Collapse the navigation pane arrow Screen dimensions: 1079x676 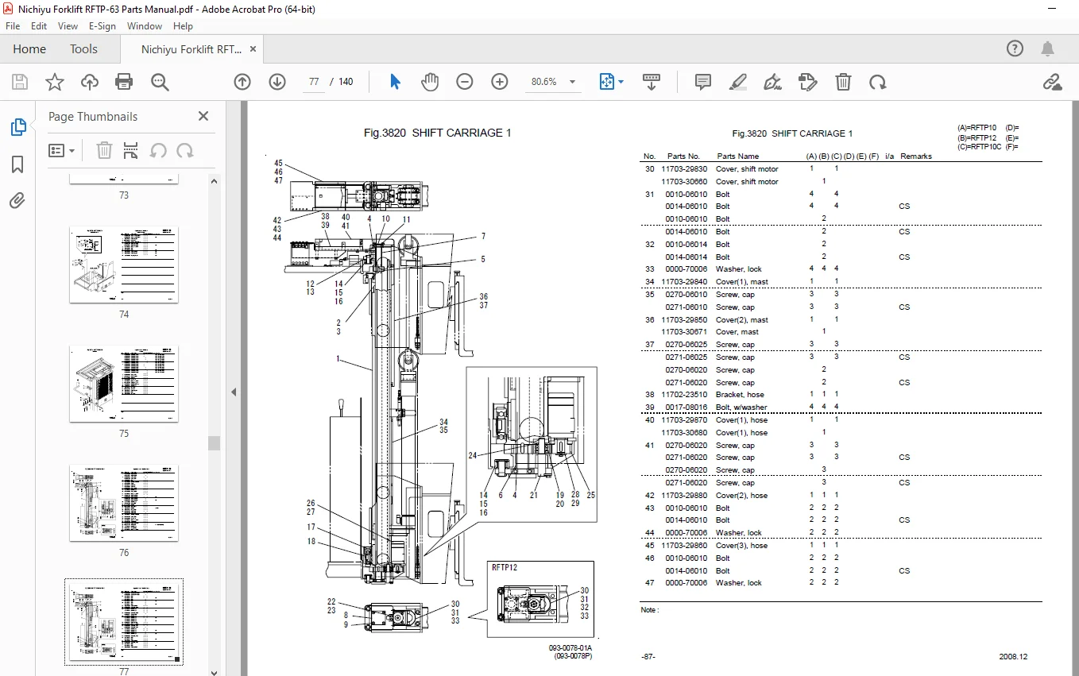(x=234, y=392)
